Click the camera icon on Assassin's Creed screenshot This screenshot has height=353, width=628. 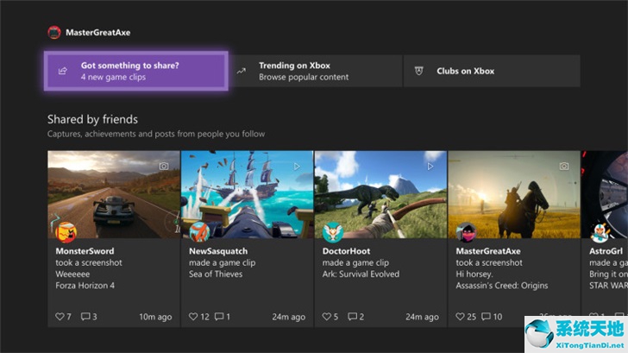coord(564,166)
